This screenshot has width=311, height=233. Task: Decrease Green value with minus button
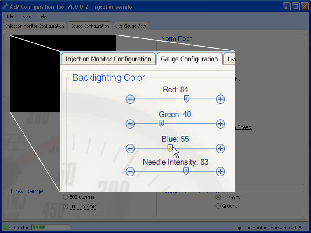click(x=130, y=124)
